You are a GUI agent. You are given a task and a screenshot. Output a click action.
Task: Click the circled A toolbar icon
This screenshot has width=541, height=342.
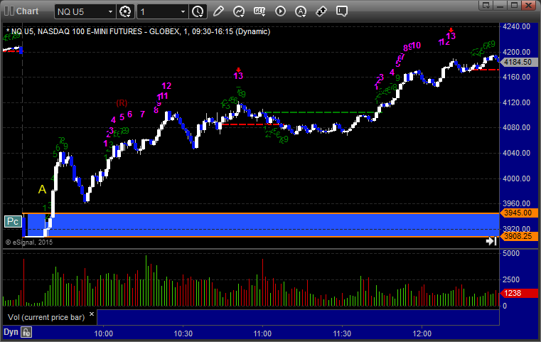(301, 11)
